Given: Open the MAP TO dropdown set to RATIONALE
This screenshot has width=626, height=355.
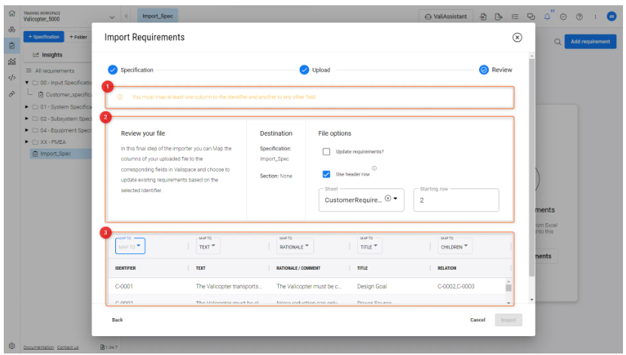Looking at the screenshot, I should pyautogui.click(x=295, y=246).
